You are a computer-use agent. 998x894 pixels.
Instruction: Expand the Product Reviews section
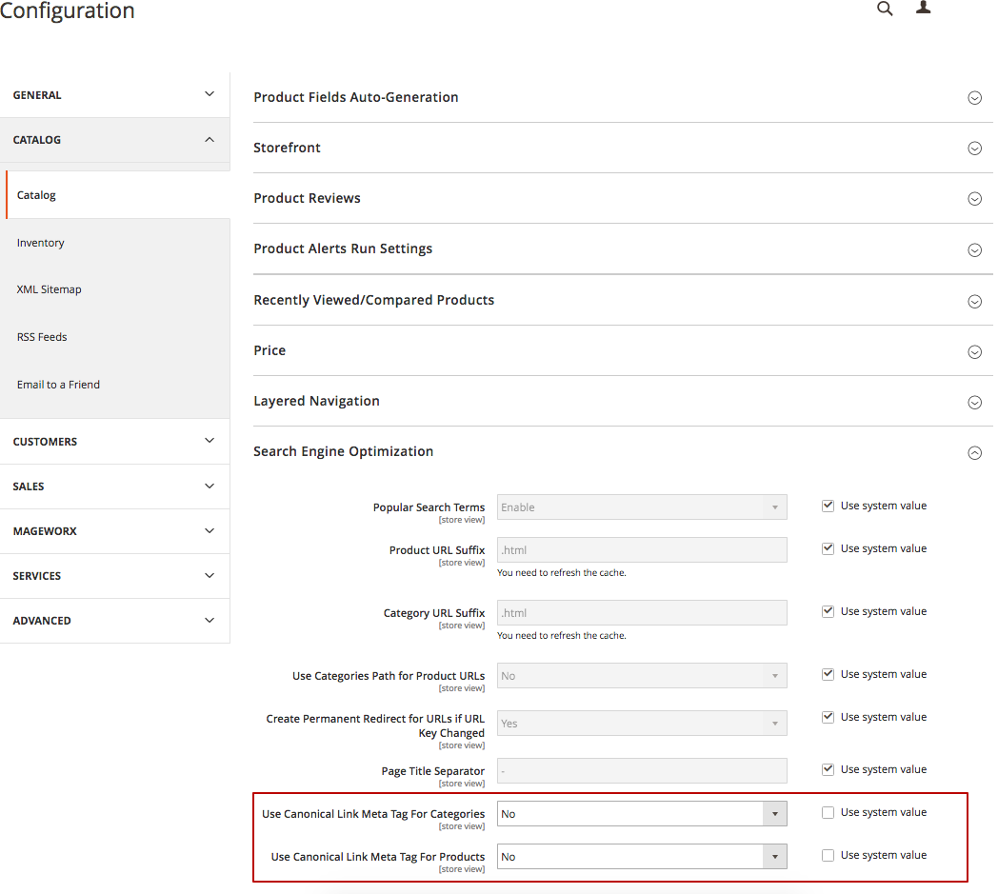(x=974, y=199)
